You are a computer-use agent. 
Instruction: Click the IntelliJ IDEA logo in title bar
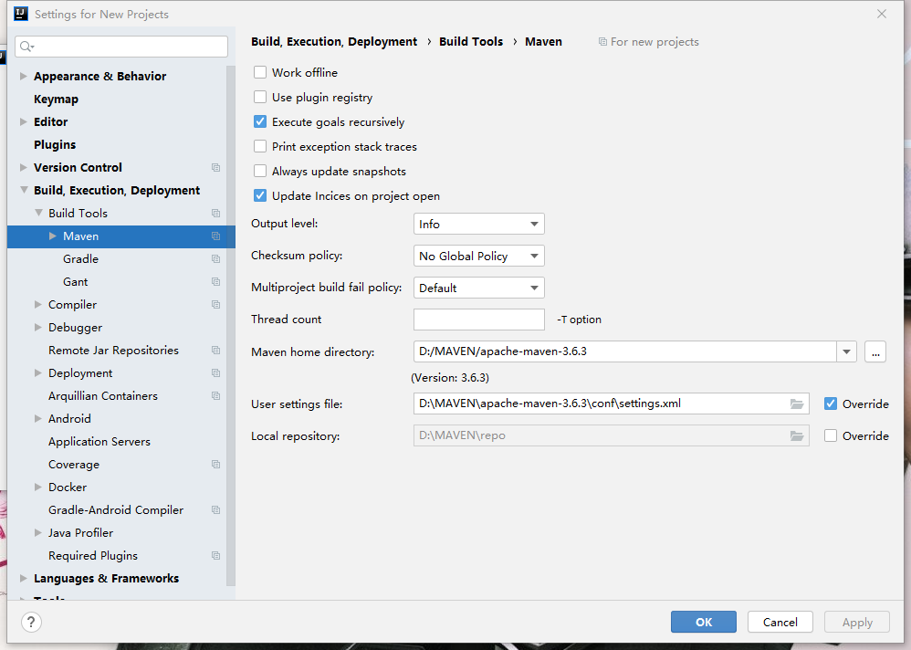[x=21, y=14]
